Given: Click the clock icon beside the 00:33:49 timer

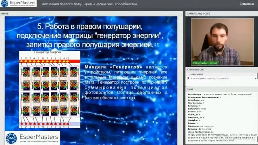Looking at the screenshot, I should tap(241, 4).
